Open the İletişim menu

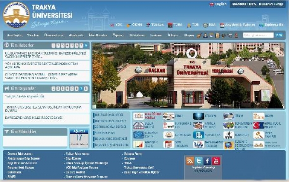click(173, 35)
